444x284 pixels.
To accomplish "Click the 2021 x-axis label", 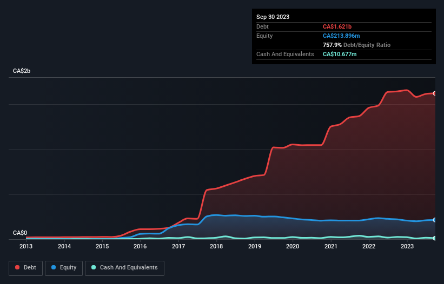I will pos(331,246).
